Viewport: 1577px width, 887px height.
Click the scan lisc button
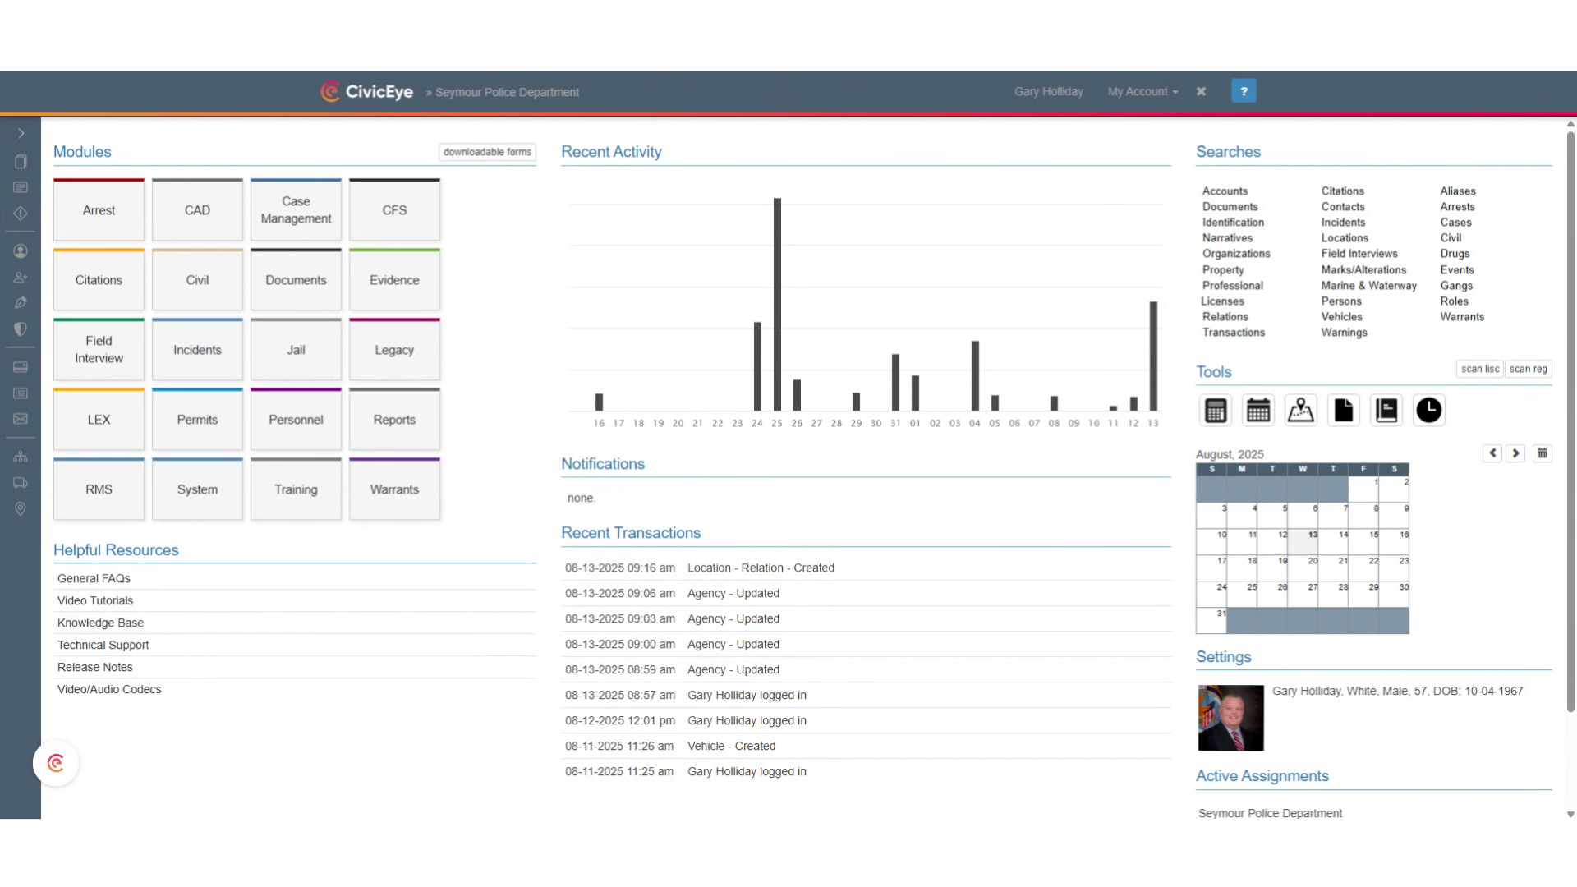coord(1480,369)
